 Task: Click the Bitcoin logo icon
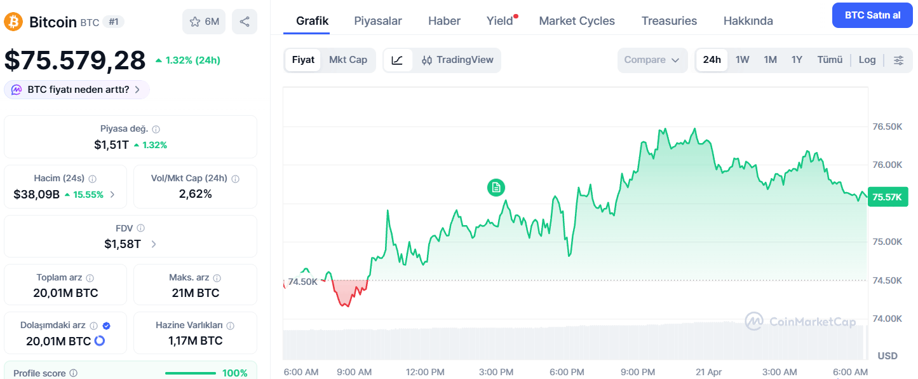(13, 22)
